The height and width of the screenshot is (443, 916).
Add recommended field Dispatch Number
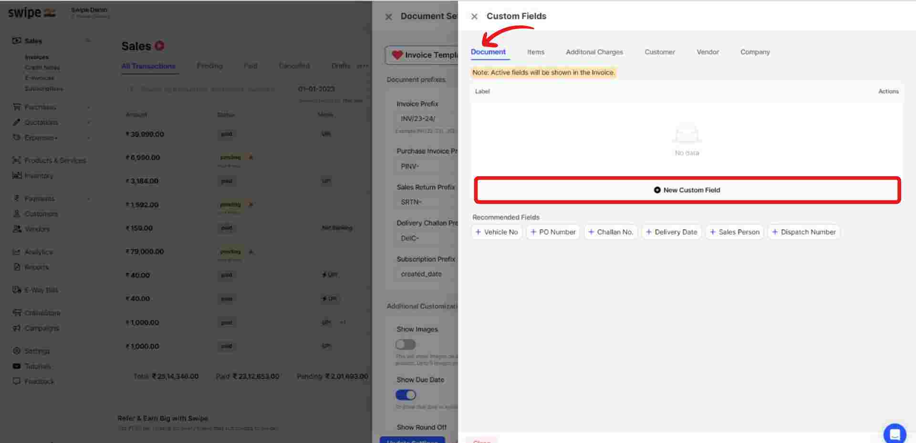tap(804, 232)
